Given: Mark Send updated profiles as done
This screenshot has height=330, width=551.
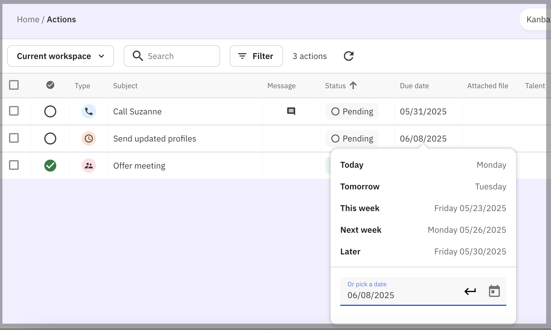Looking at the screenshot, I should (x=50, y=139).
